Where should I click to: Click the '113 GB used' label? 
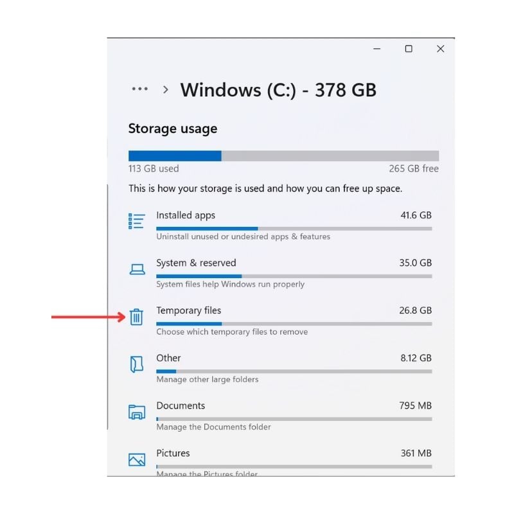153,168
